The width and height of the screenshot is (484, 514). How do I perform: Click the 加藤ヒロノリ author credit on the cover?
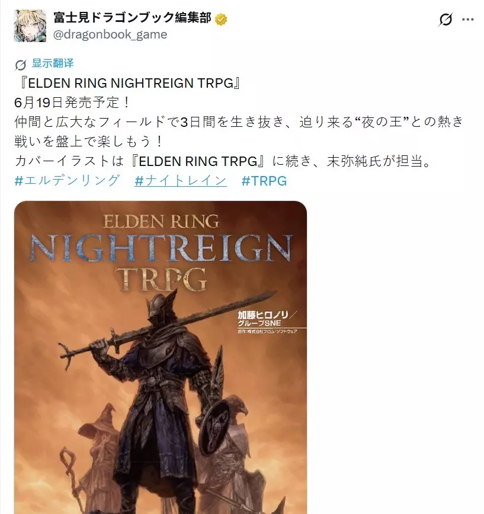tap(263, 315)
